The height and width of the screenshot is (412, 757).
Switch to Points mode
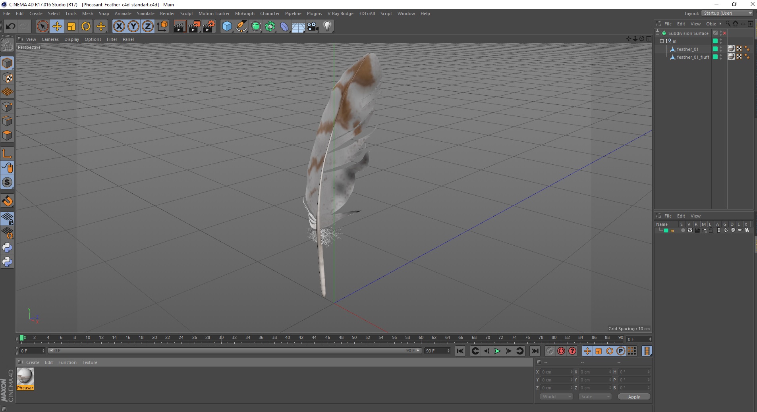click(7, 107)
